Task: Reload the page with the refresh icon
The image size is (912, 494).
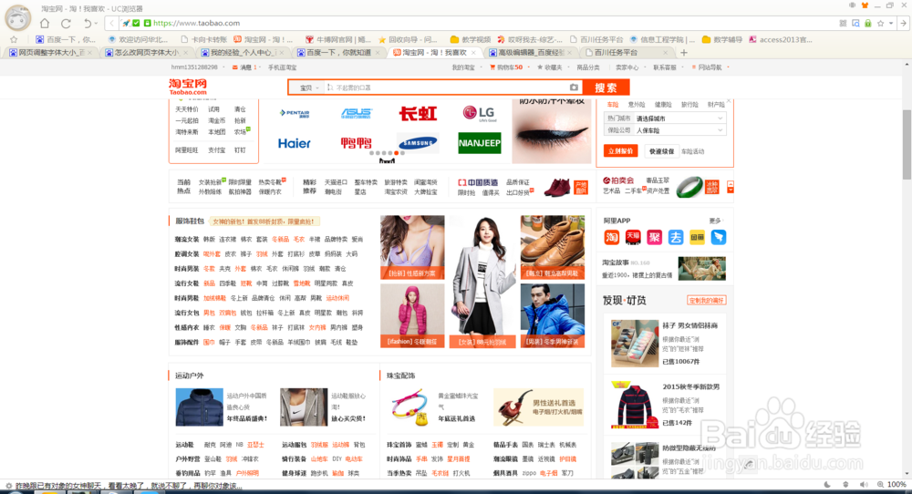Action: click(66, 24)
